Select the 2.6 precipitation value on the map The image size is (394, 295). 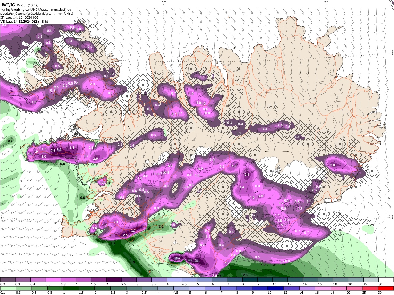coord(53,151)
